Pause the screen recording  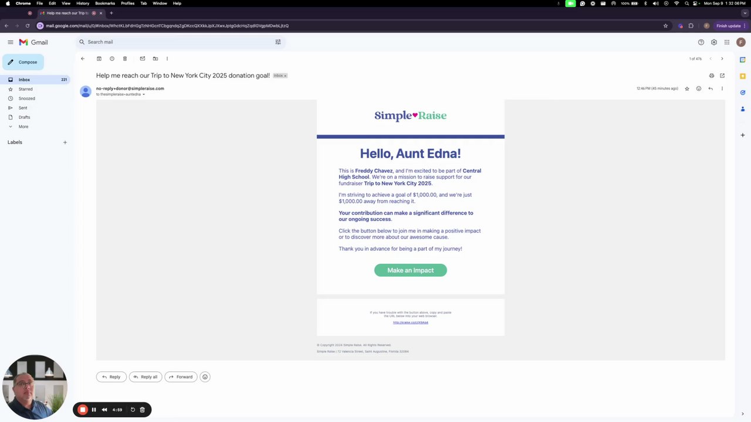pos(94,410)
